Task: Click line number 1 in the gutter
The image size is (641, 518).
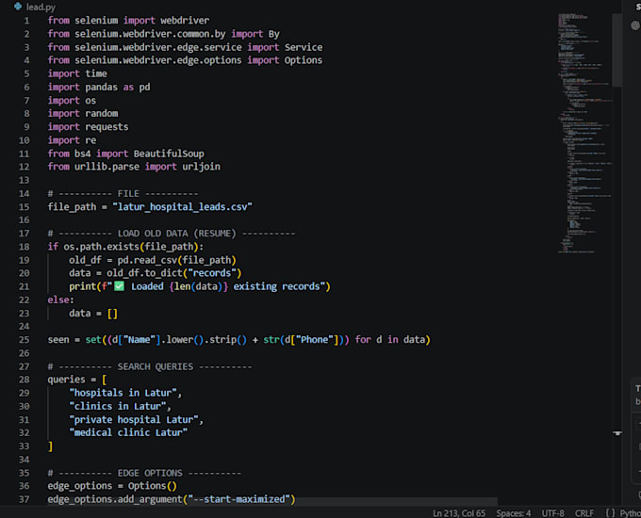Action: [26, 21]
